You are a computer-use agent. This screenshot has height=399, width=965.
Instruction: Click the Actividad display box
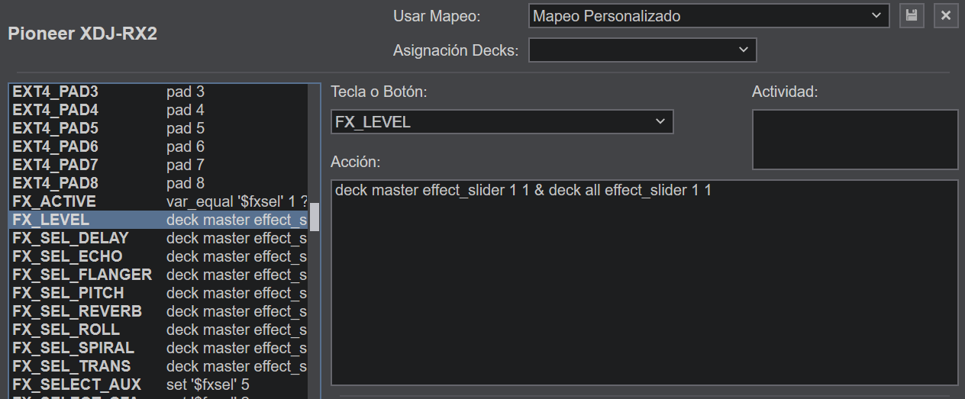854,140
